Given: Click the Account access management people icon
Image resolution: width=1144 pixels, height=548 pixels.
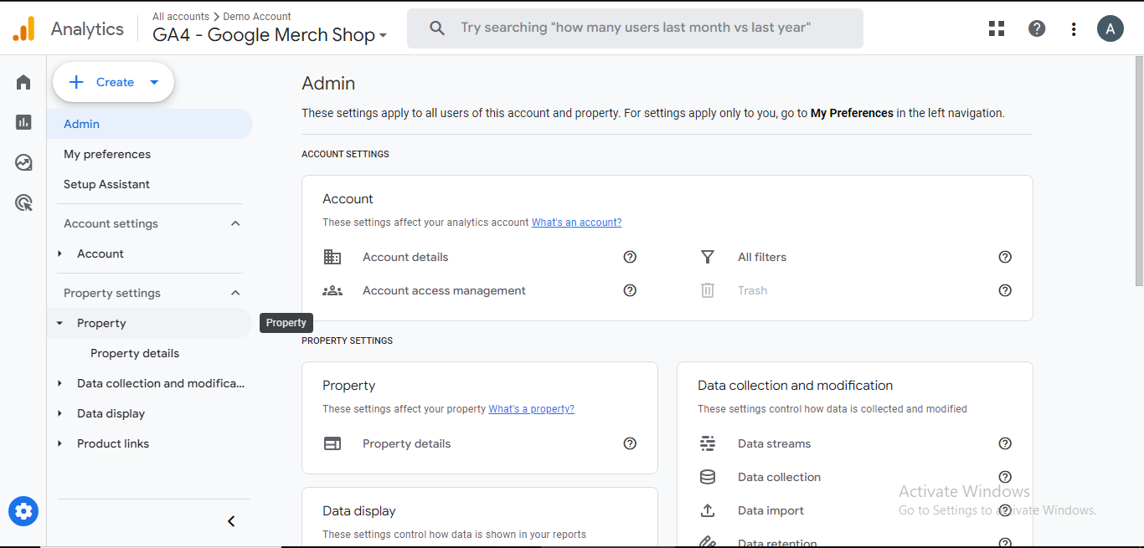Looking at the screenshot, I should click(x=332, y=290).
